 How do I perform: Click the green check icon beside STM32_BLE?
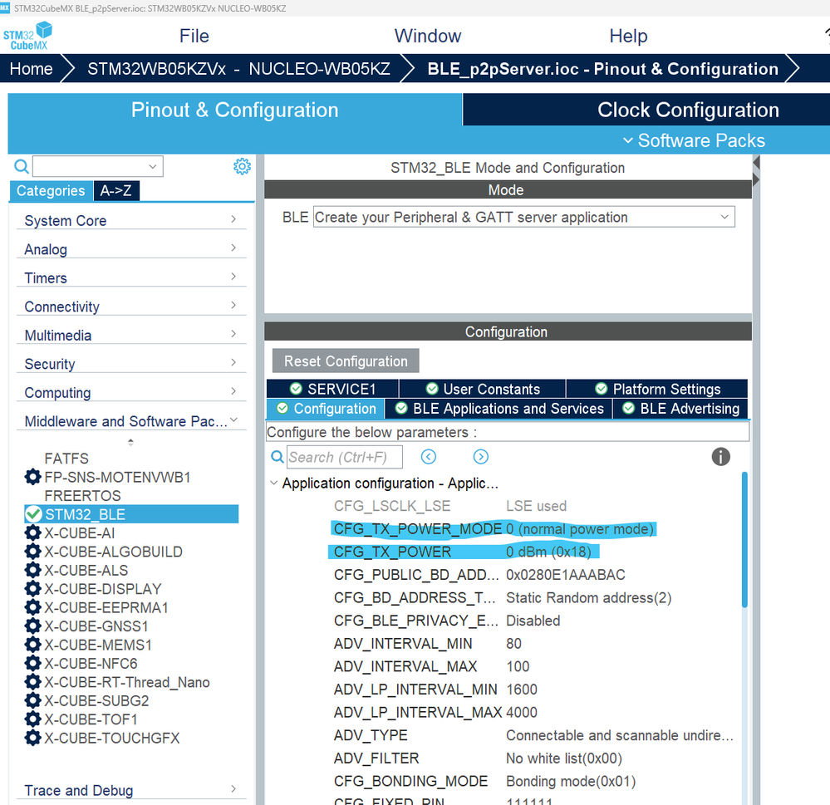(x=33, y=514)
